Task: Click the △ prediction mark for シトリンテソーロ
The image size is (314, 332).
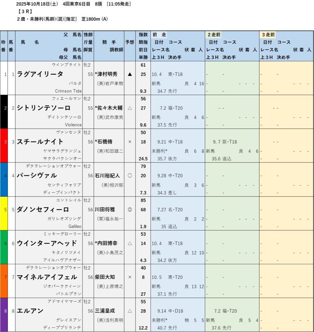Action: point(130,108)
